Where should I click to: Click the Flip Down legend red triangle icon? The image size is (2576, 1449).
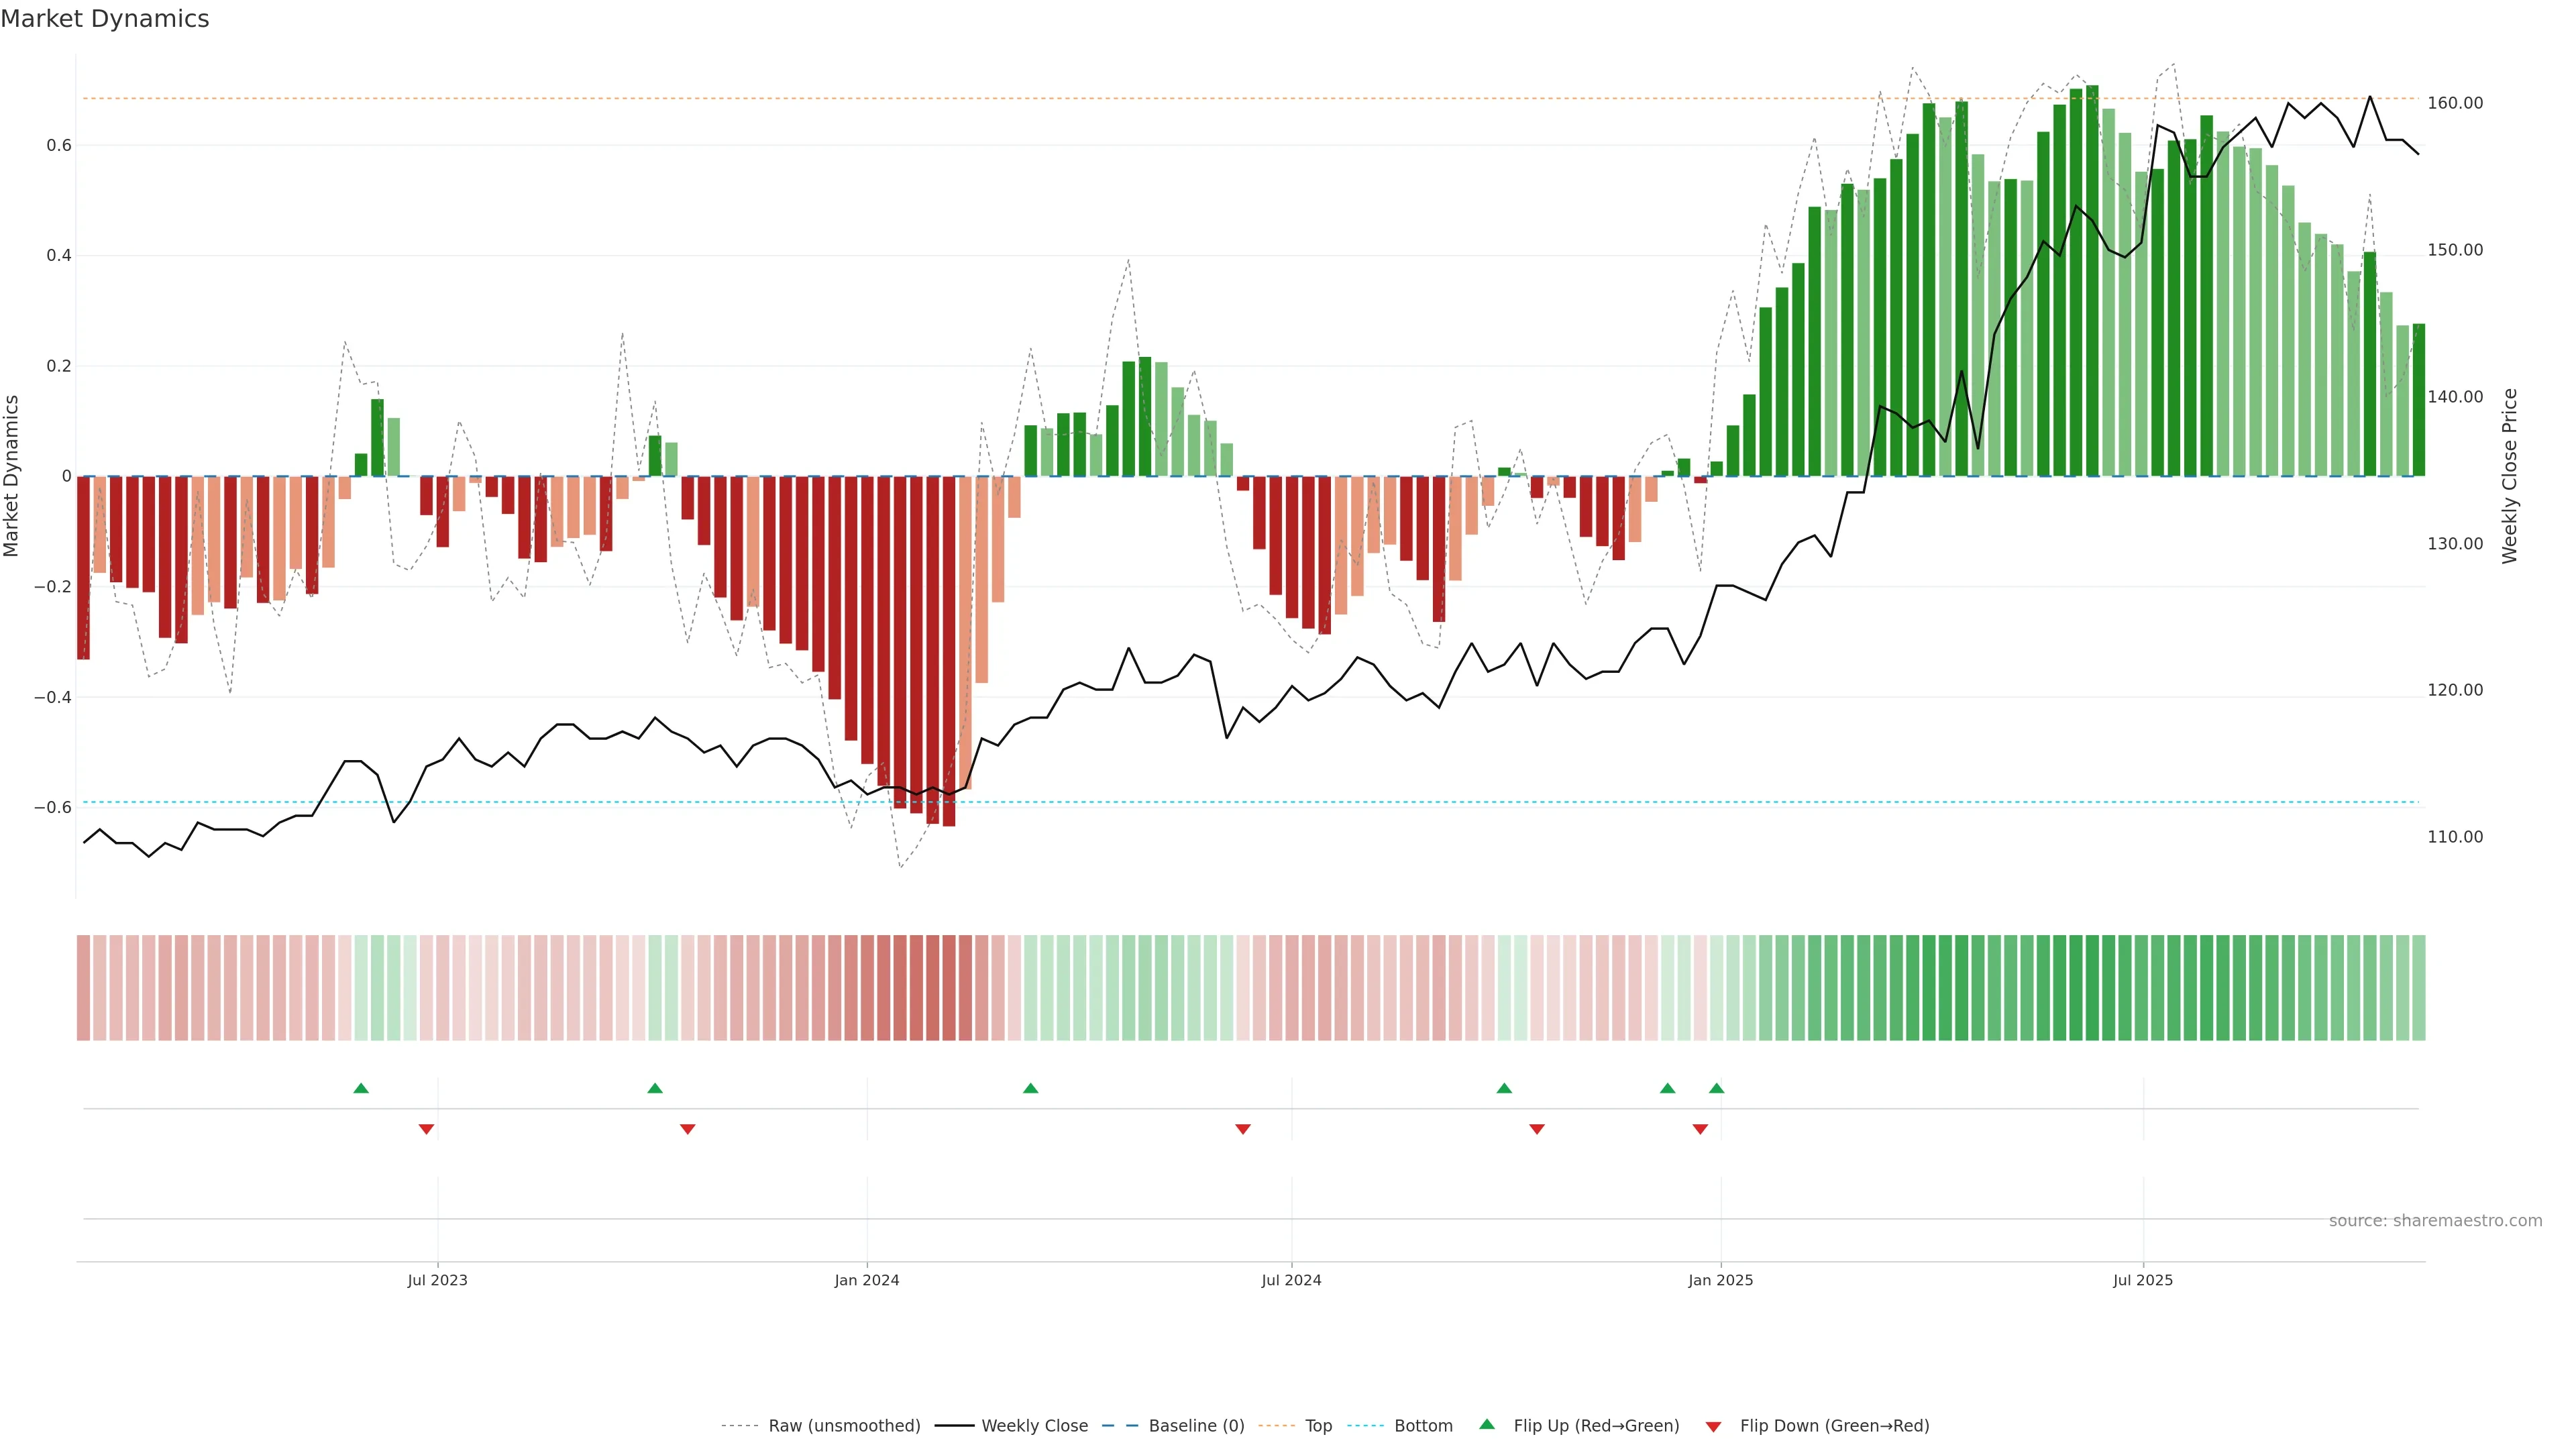1713,1426
